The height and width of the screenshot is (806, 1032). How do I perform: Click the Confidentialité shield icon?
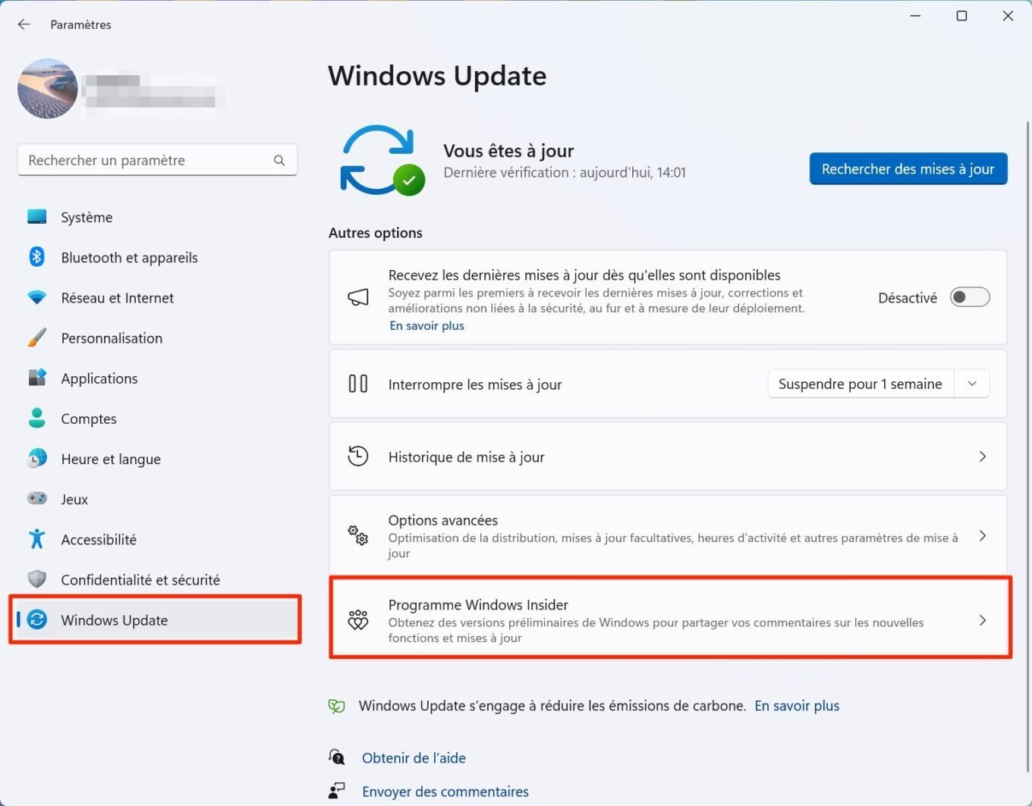(x=36, y=579)
